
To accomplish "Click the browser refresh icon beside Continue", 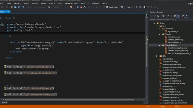I will (x=49, y=7).
